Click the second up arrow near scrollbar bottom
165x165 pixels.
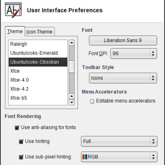point(72,96)
